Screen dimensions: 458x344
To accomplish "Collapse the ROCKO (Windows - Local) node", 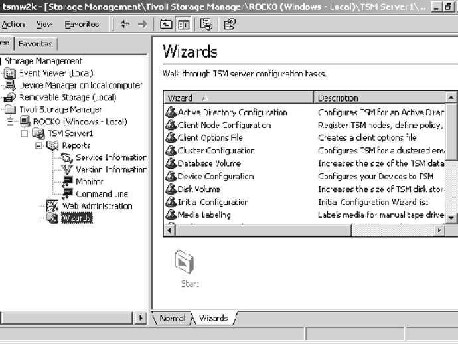I will click(x=10, y=122).
